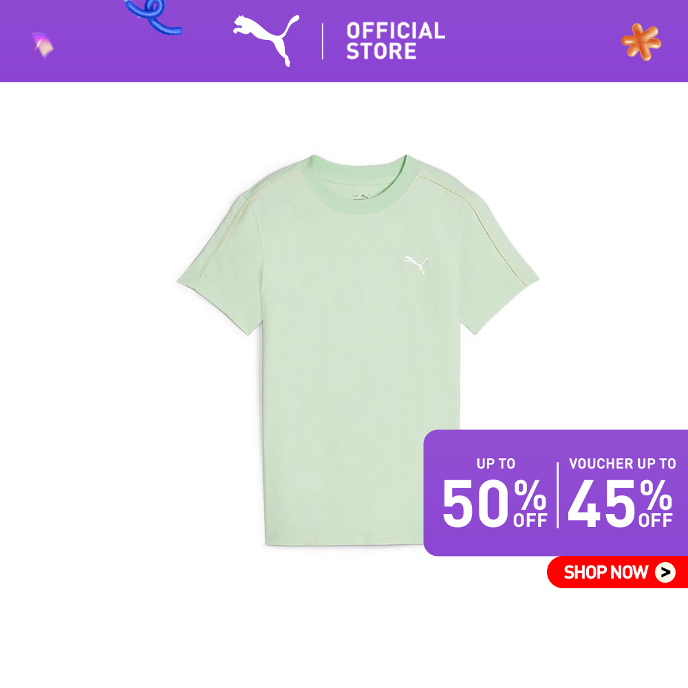Click the small purple paper shard icon
The image size is (688, 688).
pos(42,45)
